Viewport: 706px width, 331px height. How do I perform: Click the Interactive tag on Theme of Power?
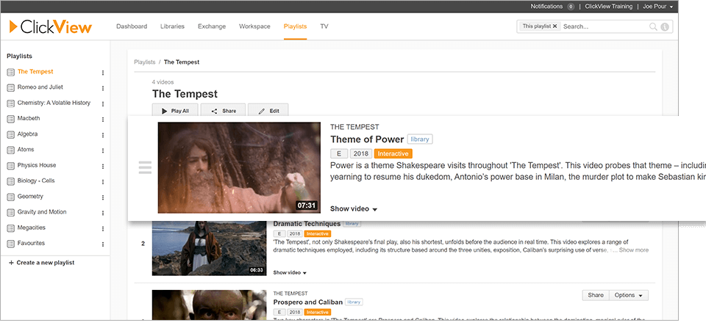393,154
